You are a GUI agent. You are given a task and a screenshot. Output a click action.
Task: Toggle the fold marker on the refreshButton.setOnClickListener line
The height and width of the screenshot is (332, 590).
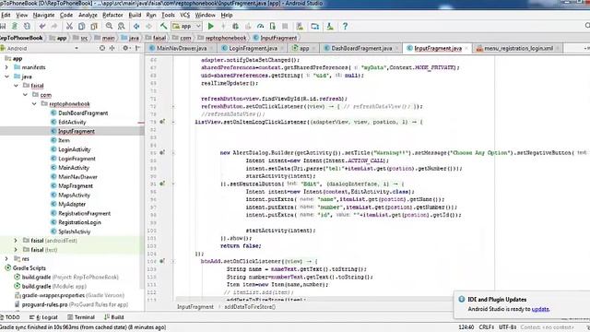tap(173, 107)
